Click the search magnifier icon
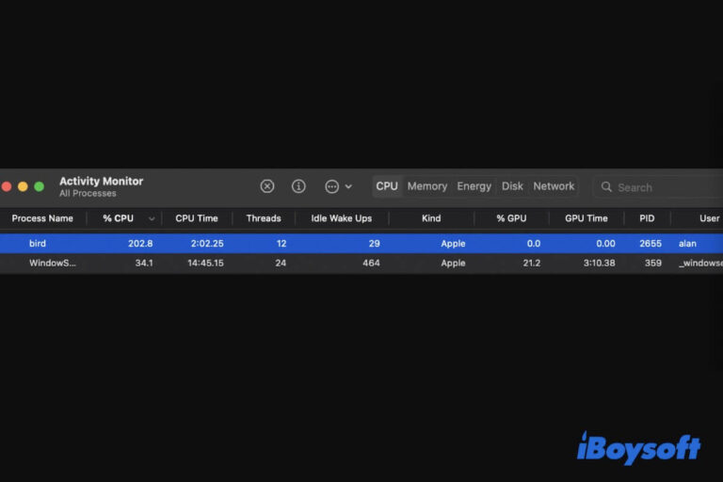The width and height of the screenshot is (723, 482). coord(606,186)
